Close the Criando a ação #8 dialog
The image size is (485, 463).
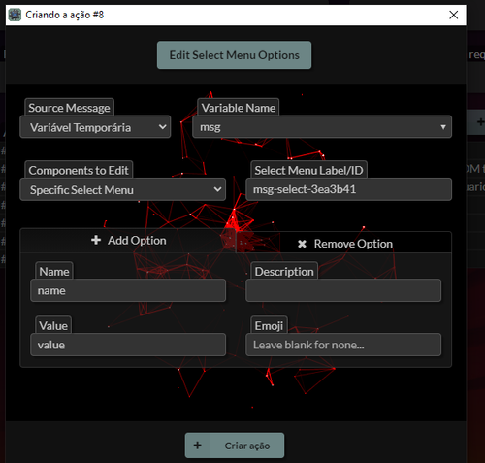pos(453,15)
